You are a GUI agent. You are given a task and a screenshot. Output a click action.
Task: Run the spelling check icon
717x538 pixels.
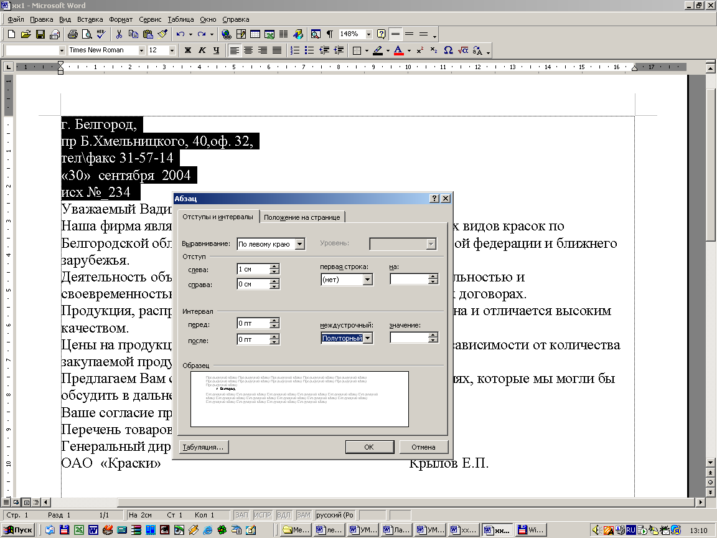tap(101, 34)
